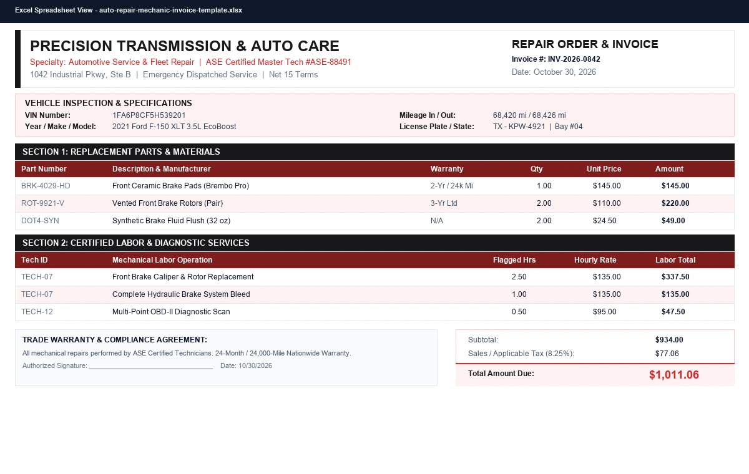Select the Total Amount Due $1,011.06

click(674, 375)
